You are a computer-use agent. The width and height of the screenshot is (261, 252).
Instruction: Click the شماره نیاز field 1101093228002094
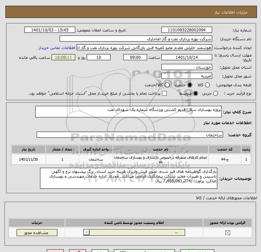pyautogui.click(x=186, y=30)
